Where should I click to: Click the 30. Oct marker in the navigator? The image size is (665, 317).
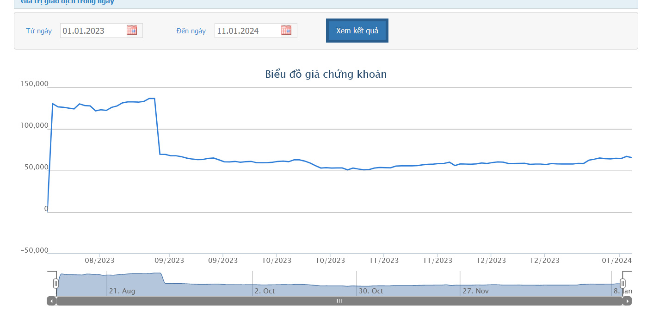[370, 291]
